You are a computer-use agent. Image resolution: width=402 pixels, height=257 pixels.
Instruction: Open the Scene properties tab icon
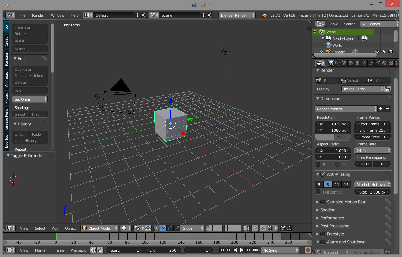[x=344, y=63]
